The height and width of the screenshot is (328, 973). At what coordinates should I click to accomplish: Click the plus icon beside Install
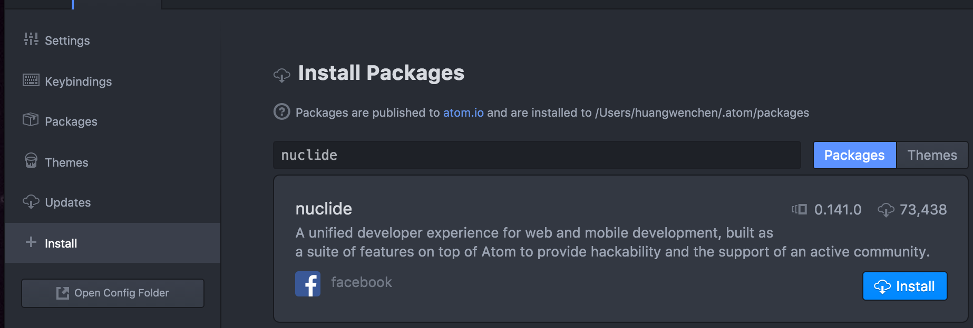(x=31, y=242)
